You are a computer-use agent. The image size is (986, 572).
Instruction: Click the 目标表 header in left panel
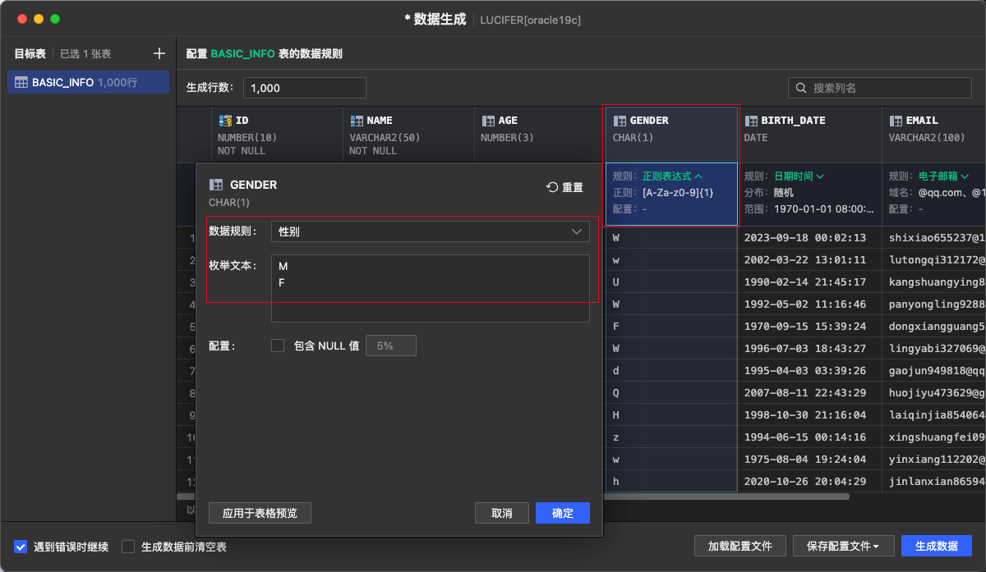30,53
